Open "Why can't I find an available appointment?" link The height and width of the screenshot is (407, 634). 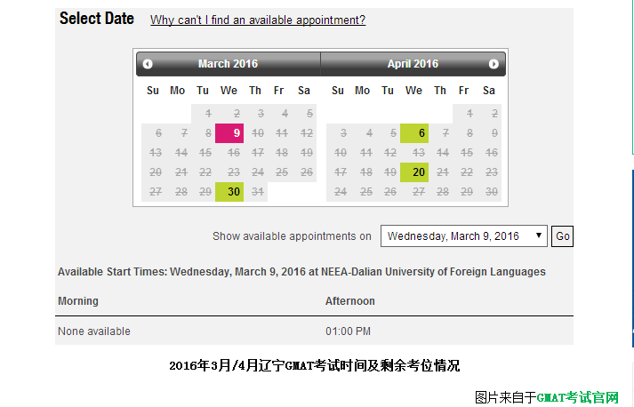[x=258, y=20]
